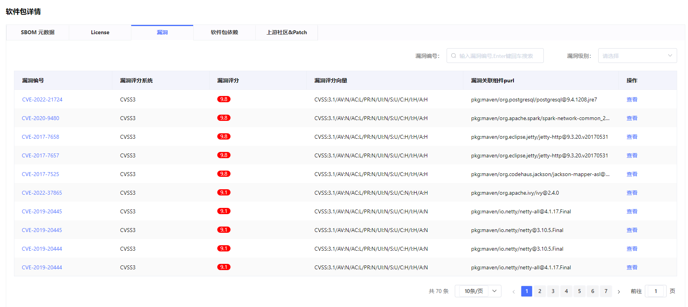Viewport: 688px width, 307px height.
Task: Click the 9.8 score badge for CVE-2017-7658
Action: pos(224,136)
